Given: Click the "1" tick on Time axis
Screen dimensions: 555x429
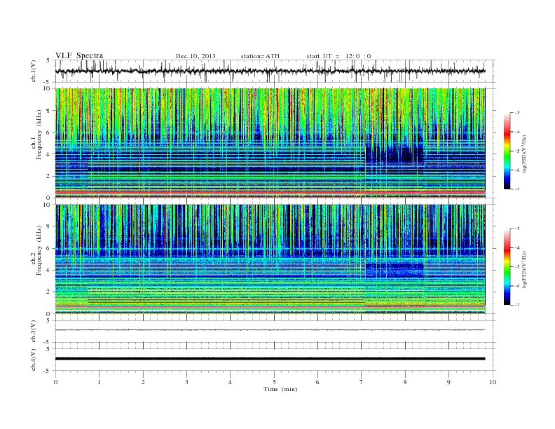Looking at the screenshot, I should (99, 382).
